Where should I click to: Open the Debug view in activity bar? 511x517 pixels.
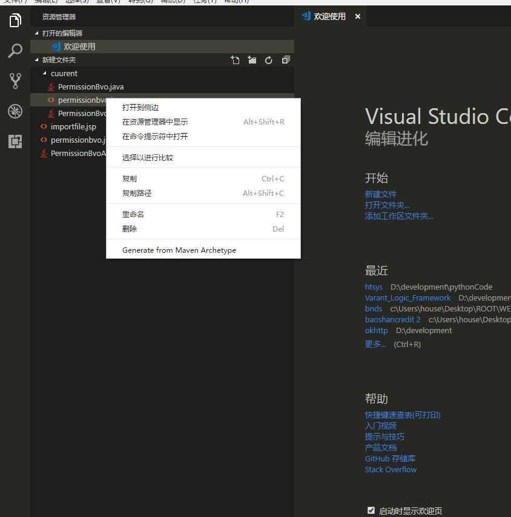(x=15, y=111)
